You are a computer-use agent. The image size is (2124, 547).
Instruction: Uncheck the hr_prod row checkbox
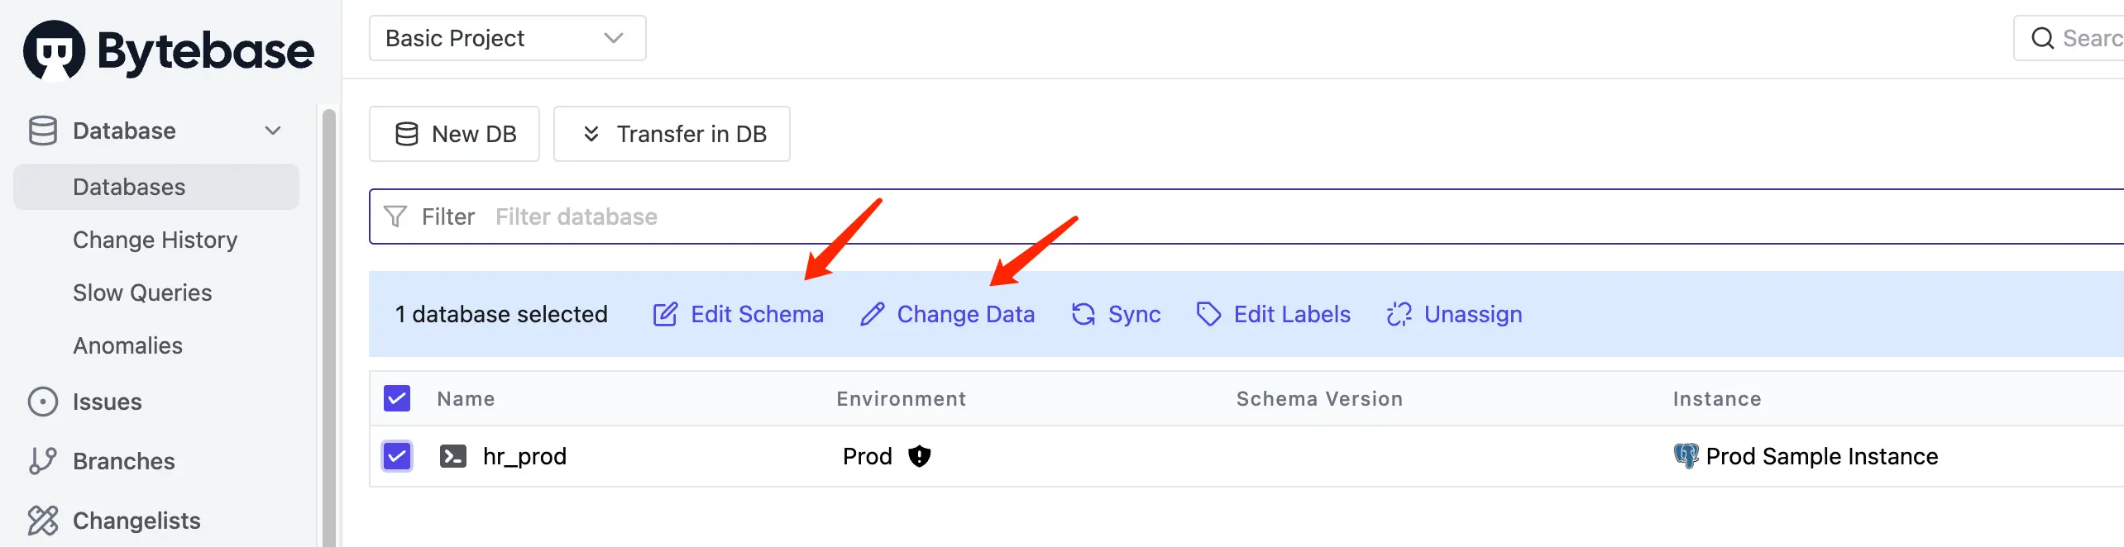(397, 456)
